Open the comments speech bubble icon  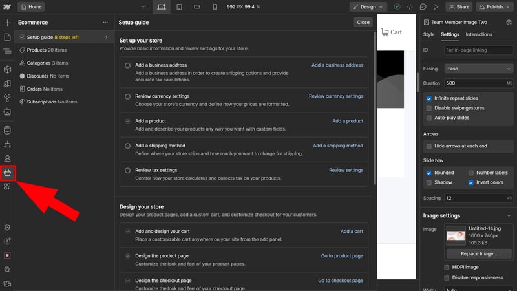(423, 6)
